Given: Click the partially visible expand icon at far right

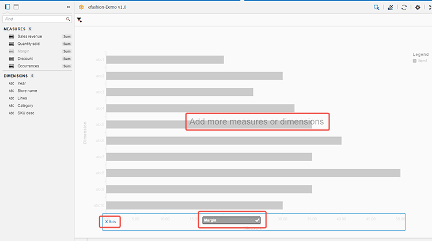Looking at the screenshot, I should 430,7.
